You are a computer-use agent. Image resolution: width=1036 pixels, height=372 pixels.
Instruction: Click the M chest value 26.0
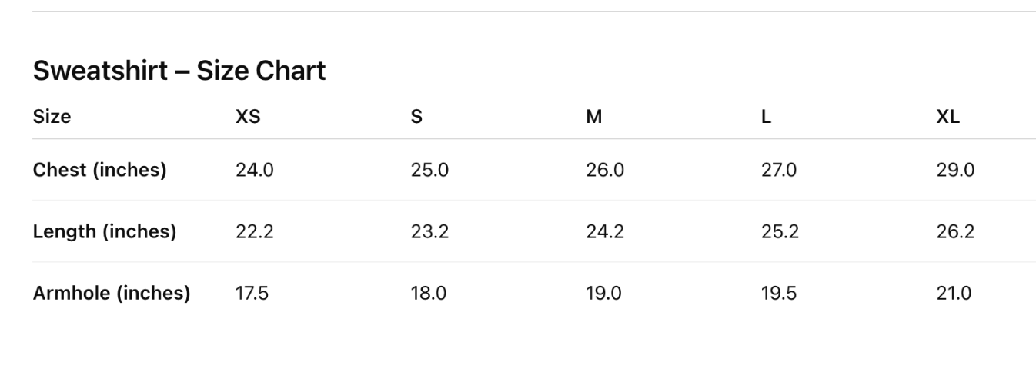point(605,170)
